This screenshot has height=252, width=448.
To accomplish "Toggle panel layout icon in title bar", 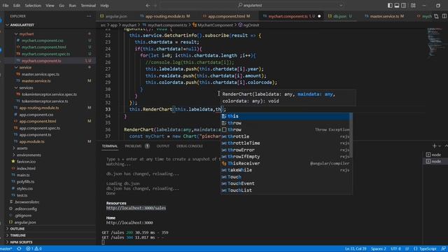I will pos(397,6).
